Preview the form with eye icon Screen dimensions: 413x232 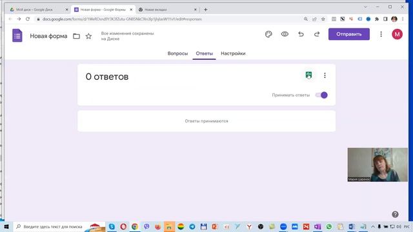pos(285,34)
